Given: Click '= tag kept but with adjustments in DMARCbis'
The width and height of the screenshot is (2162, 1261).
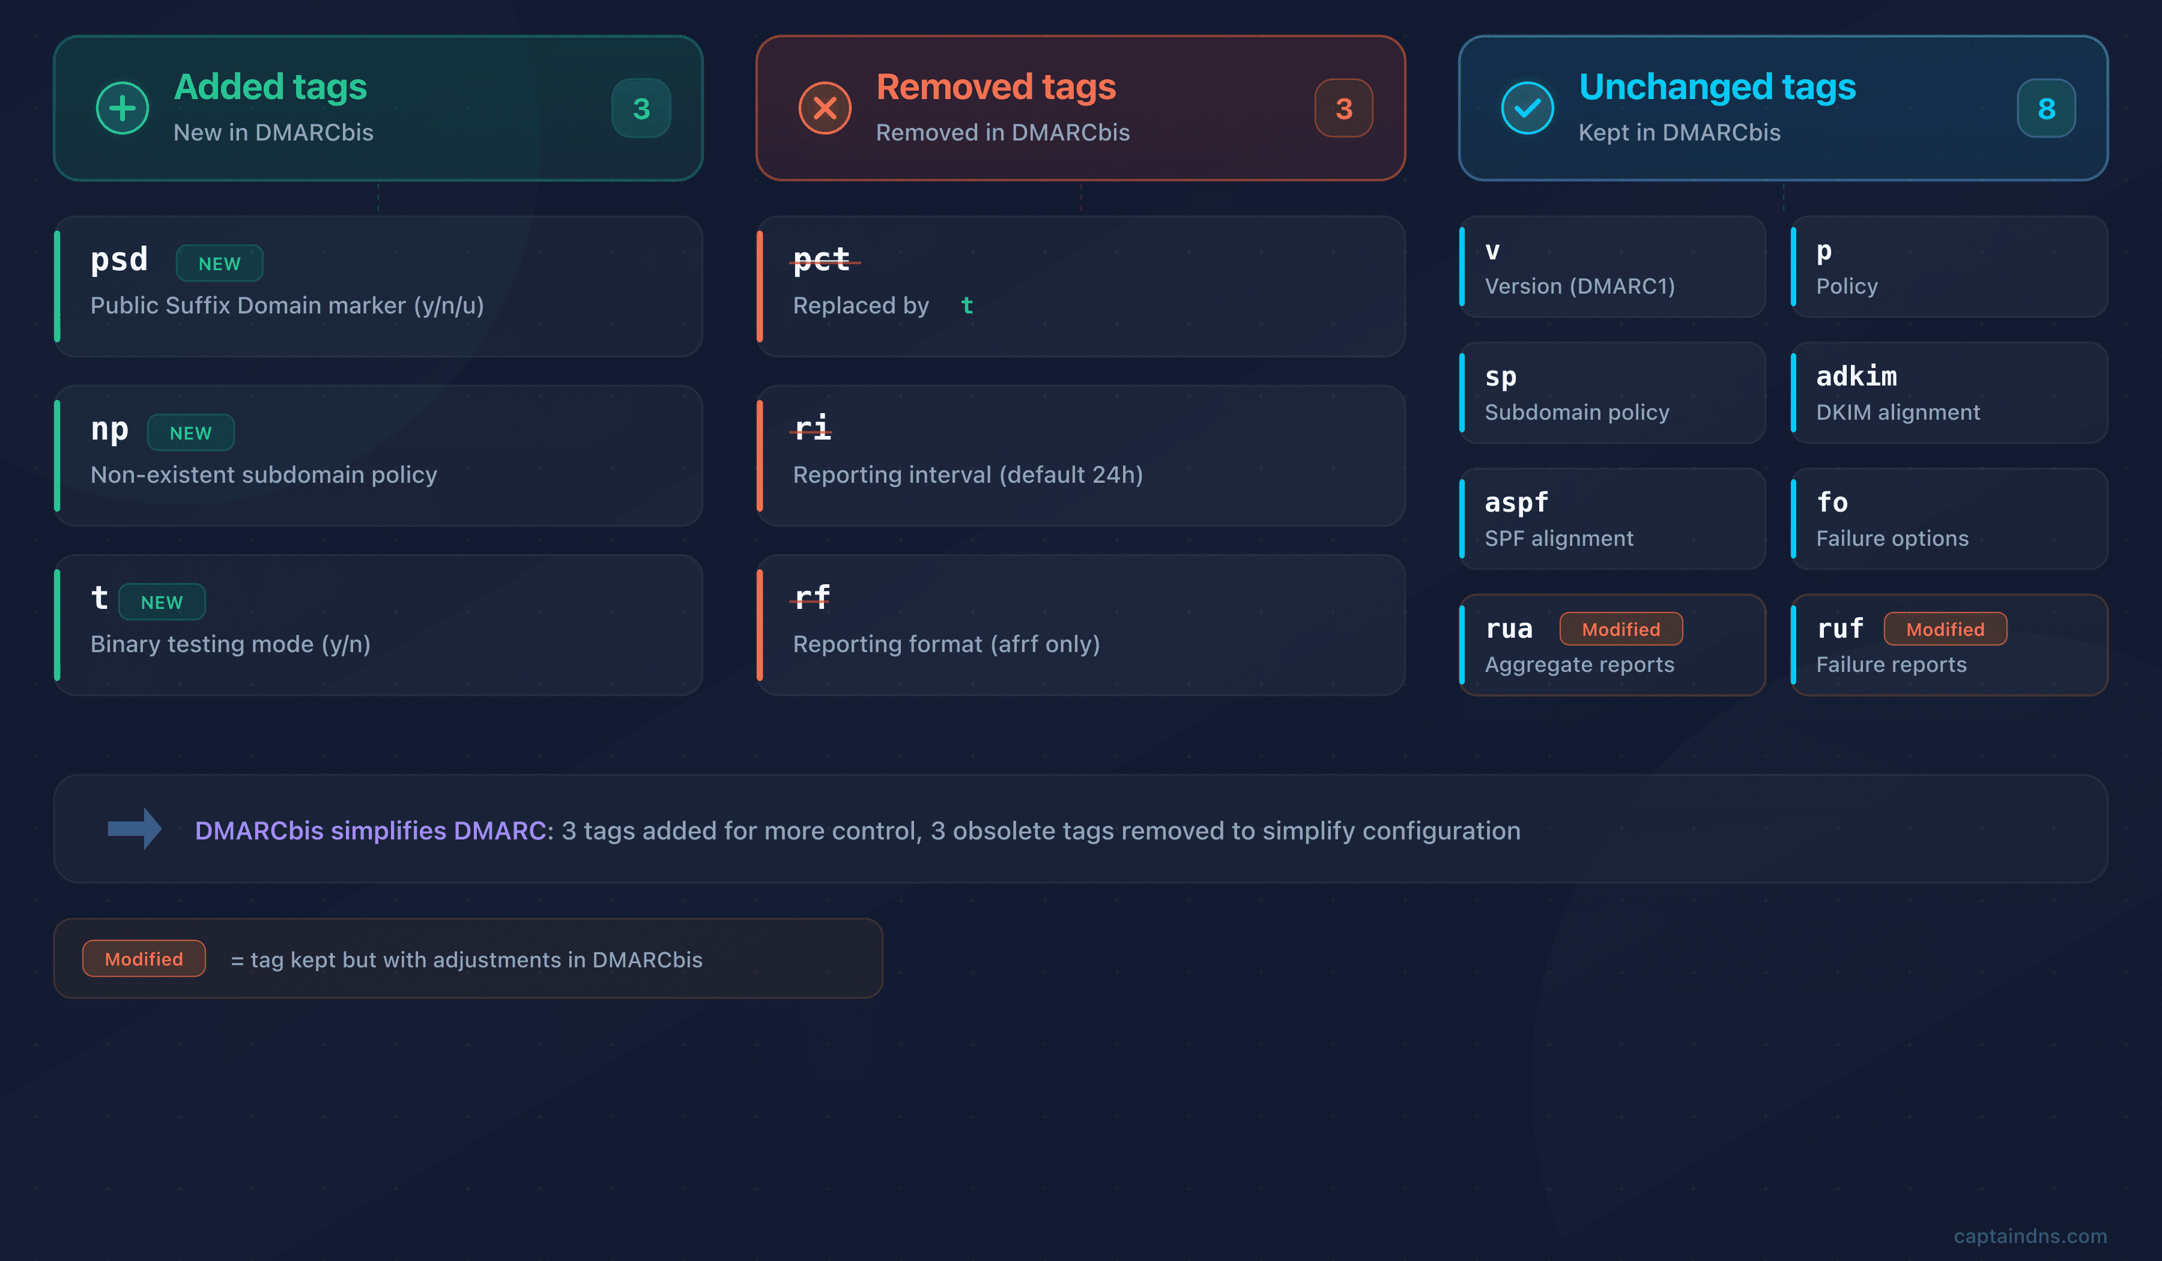Looking at the screenshot, I should (467, 959).
